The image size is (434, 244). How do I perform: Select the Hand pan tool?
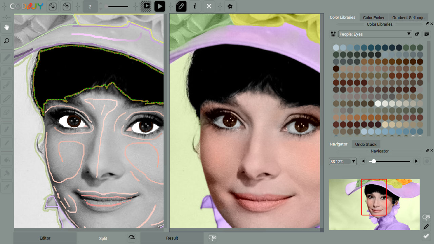coord(7,27)
